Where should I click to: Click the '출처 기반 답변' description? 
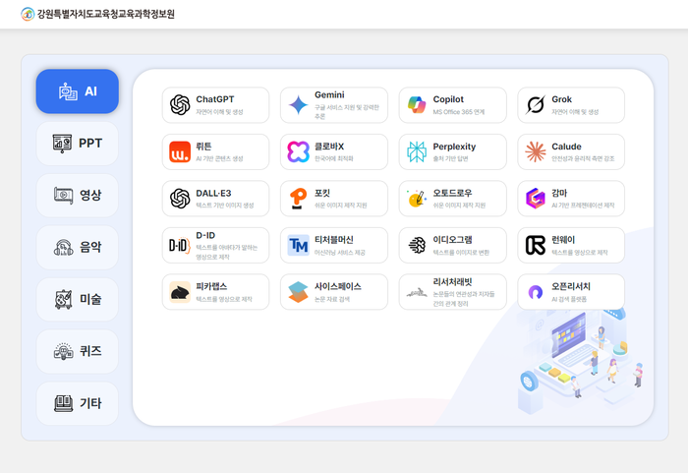pyautogui.click(x=450, y=158)
